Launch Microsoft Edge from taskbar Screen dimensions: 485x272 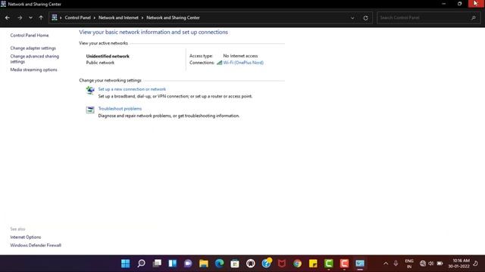click(219, 264)
